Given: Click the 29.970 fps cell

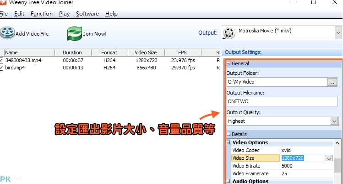Looking at the screenshot, I should click(183, 68).
